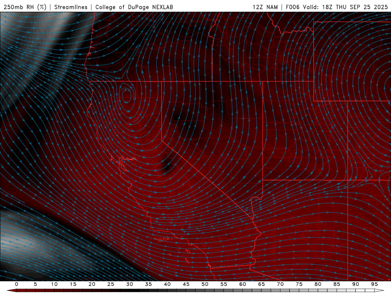
Task: Click the "College of DuPage NEXLAB" text
Action: click(134, 7)
